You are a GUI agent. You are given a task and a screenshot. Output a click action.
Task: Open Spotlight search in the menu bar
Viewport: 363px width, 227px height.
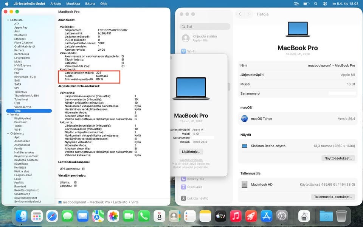click(x=316, y=4)
